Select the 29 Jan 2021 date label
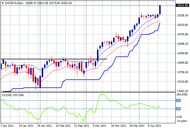This screenshot has height=129, width=190. [45, 126]
